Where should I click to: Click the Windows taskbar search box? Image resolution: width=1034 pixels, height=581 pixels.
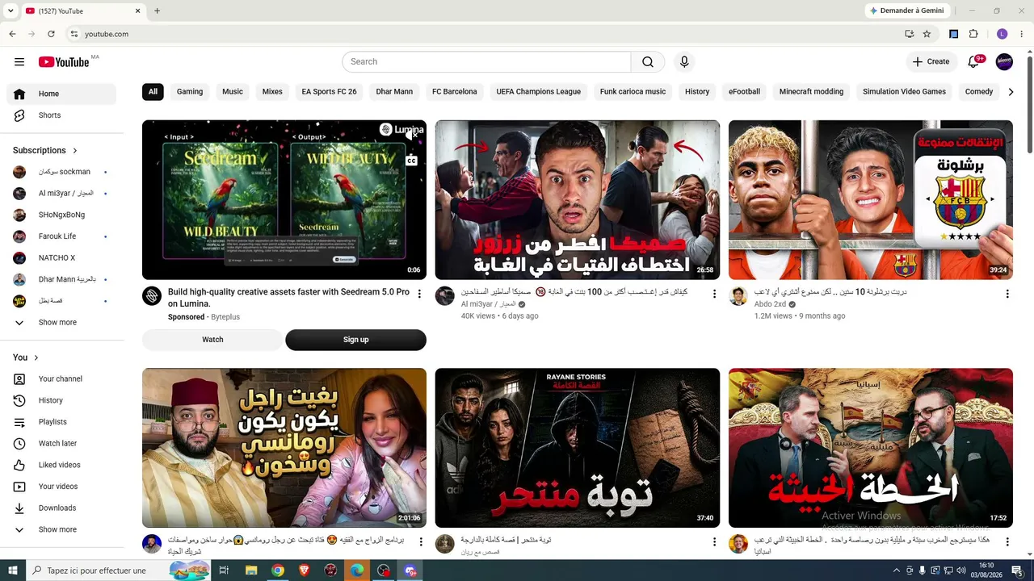(119, 571)
